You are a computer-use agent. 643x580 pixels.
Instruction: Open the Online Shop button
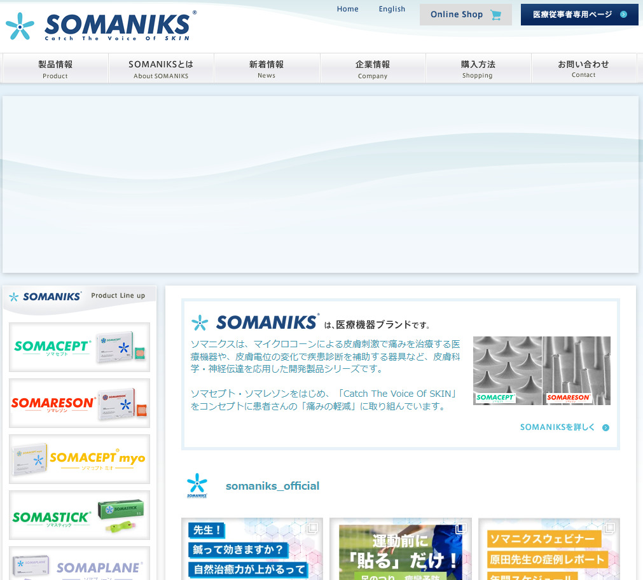click(x=466, y=15)
